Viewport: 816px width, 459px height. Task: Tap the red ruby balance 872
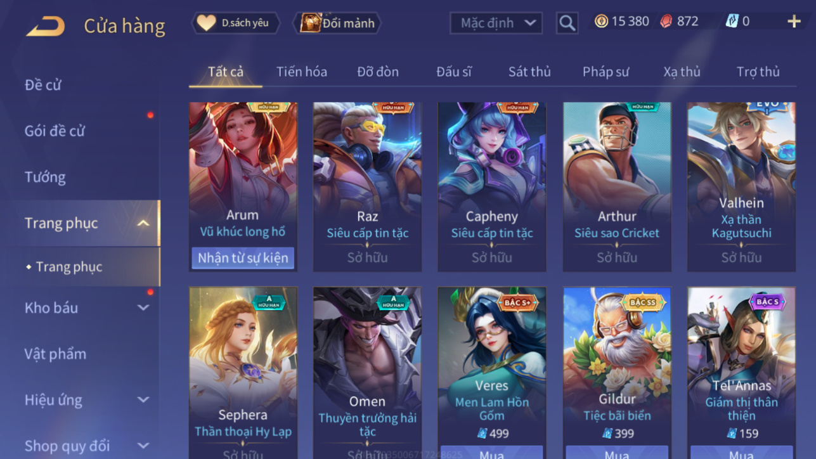pos(679,22)
